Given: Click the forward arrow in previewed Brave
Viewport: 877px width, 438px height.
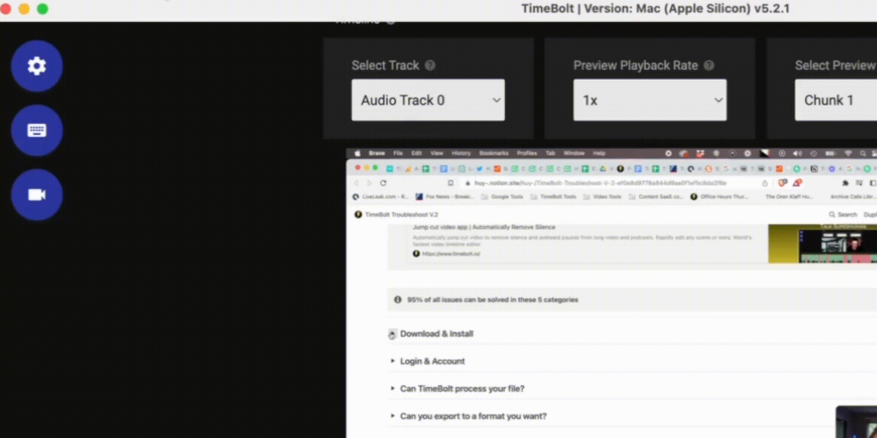Looking at the screenshot, I should point(370,183).
